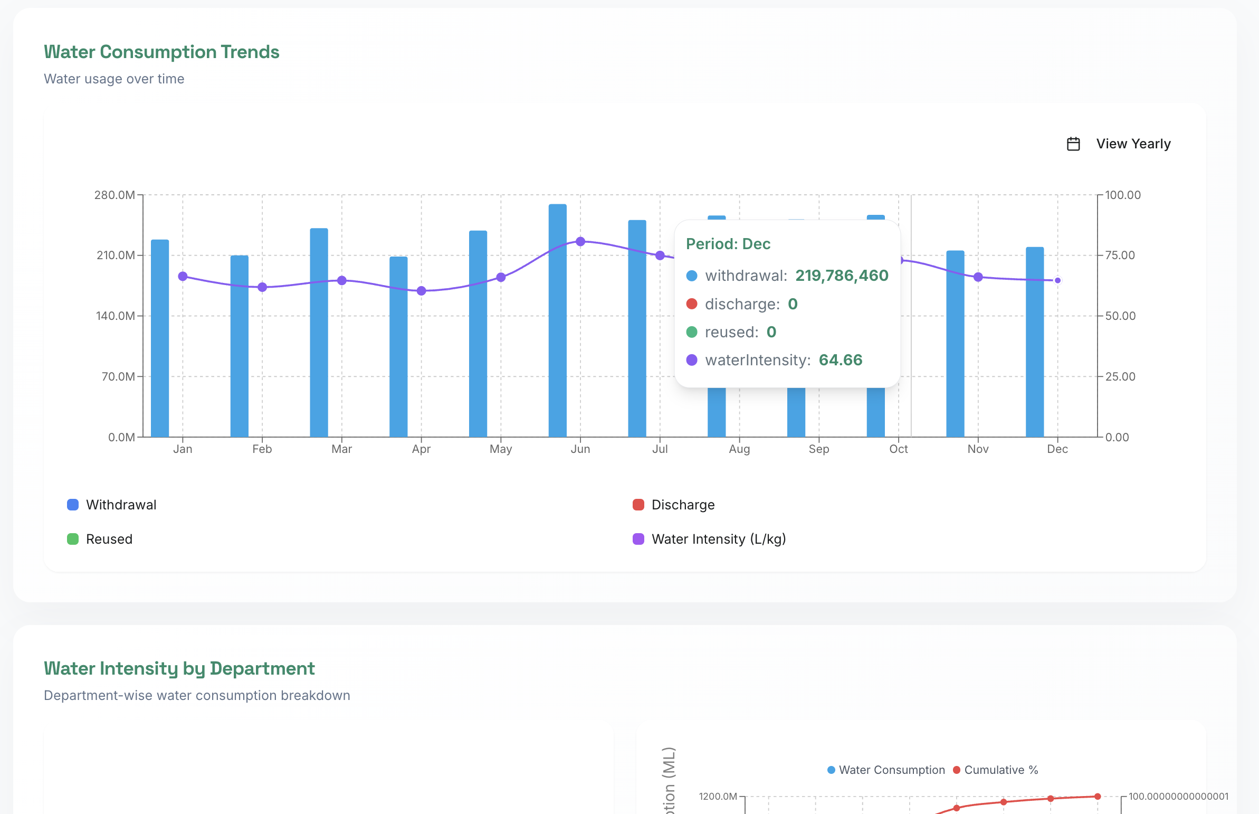Click the calendar icon beside View Yearly
The image size is (1259, 814).
click(x=1073, y=143)
